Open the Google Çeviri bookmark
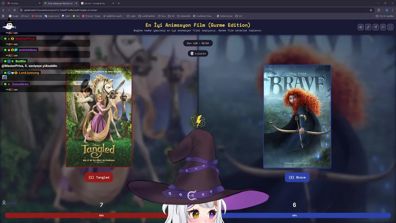Viewport: 396px width, 223px height. click(52, 16)
